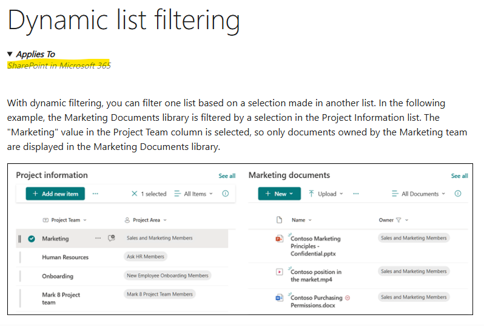Click the Marketing project team text
The height and width of the screenshot is (326, 484).
(55, 239)
